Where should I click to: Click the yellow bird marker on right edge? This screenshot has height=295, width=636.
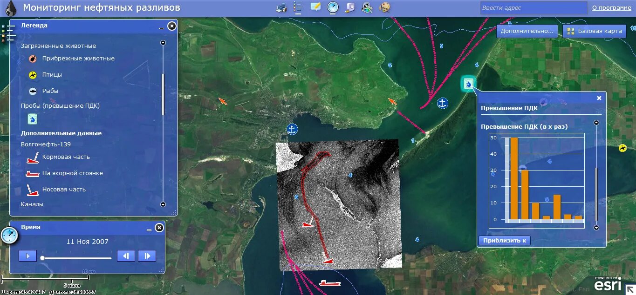[622, 148]
